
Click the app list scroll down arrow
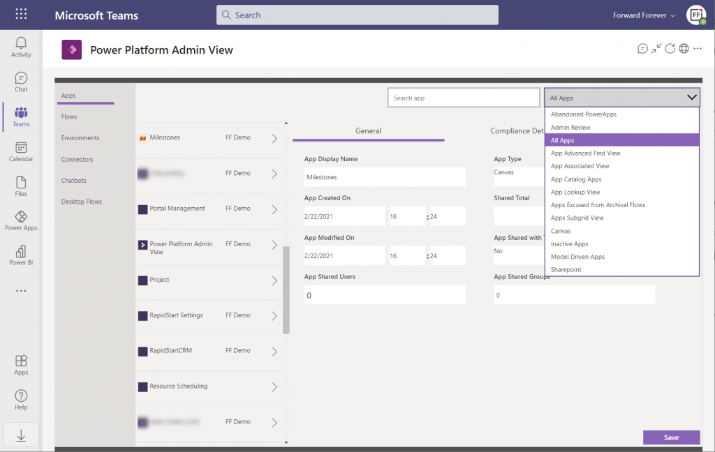(286, 442)
